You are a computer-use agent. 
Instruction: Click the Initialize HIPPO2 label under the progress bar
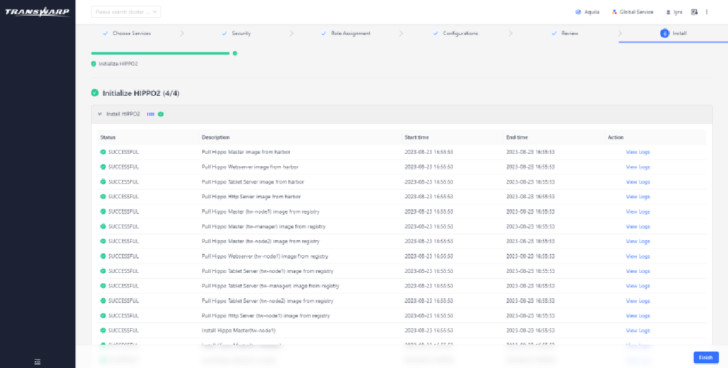118,64
